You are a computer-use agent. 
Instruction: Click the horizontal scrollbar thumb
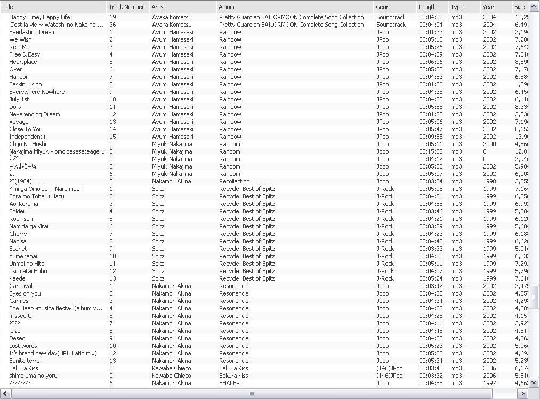tap(252, 394)
